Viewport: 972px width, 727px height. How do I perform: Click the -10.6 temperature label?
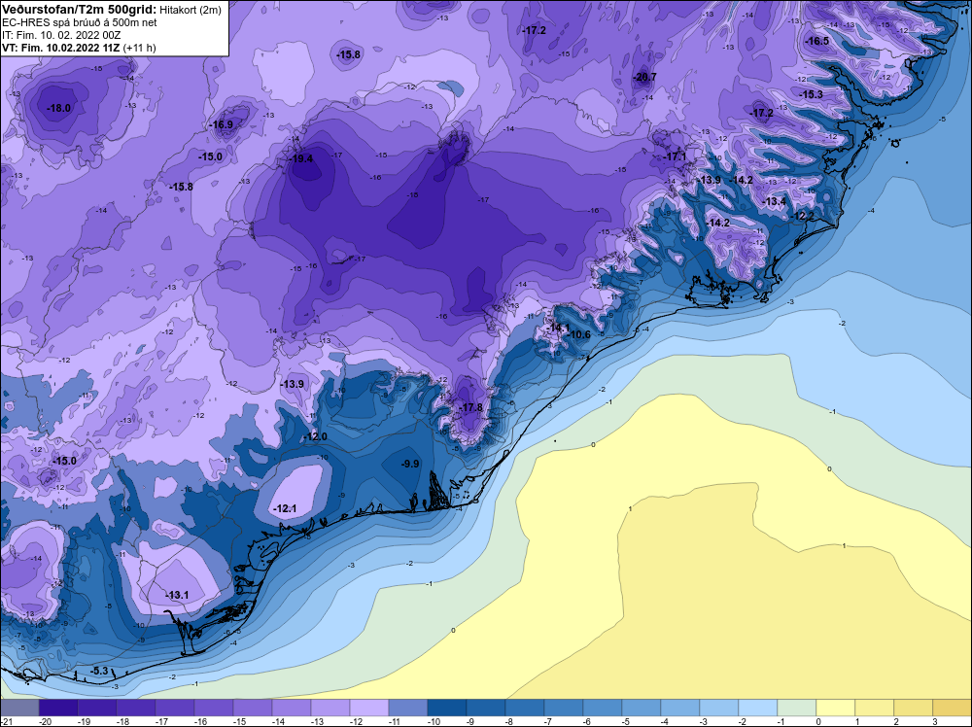[579, 335]
